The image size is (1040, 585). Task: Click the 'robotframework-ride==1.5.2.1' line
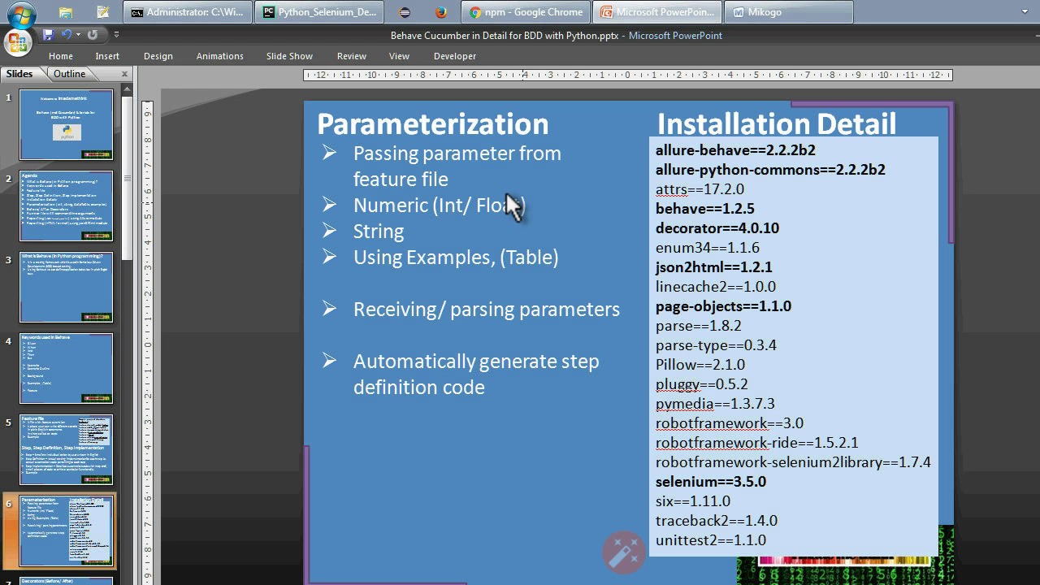[756, 443]
